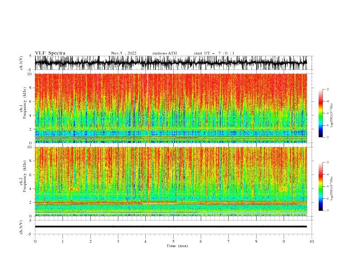The height and width of the screenshot is (271, 351).
Task: Click the ch.1 spectrogram color bar
Action: 320,113
